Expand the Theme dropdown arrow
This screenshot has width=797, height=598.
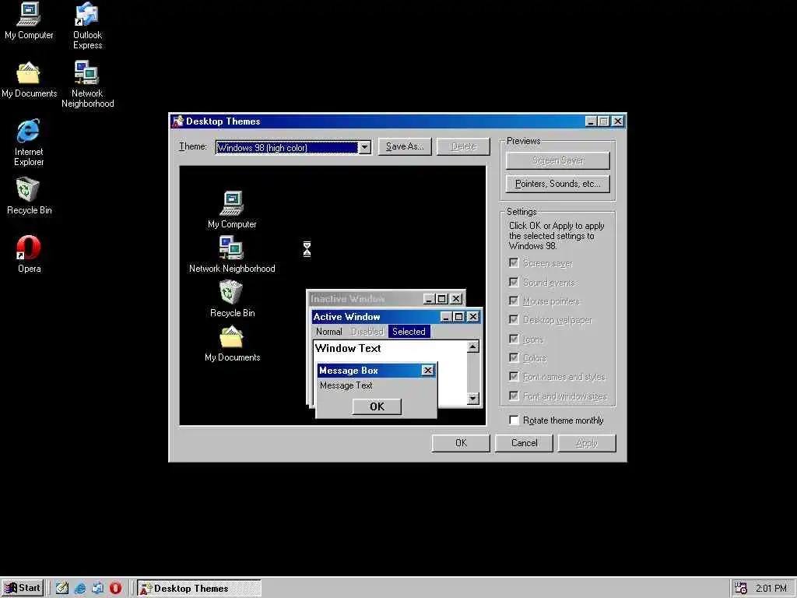click(364, 147)
